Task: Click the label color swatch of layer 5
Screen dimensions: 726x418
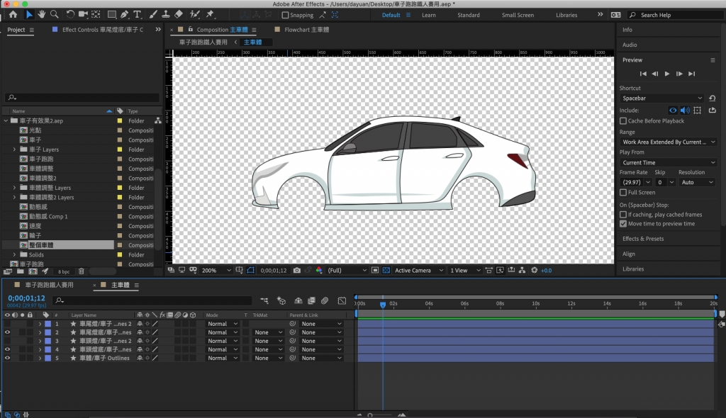Action: [x=48, y=358]
